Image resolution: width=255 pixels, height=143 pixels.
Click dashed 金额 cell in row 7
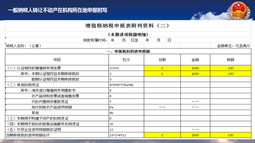195,102
